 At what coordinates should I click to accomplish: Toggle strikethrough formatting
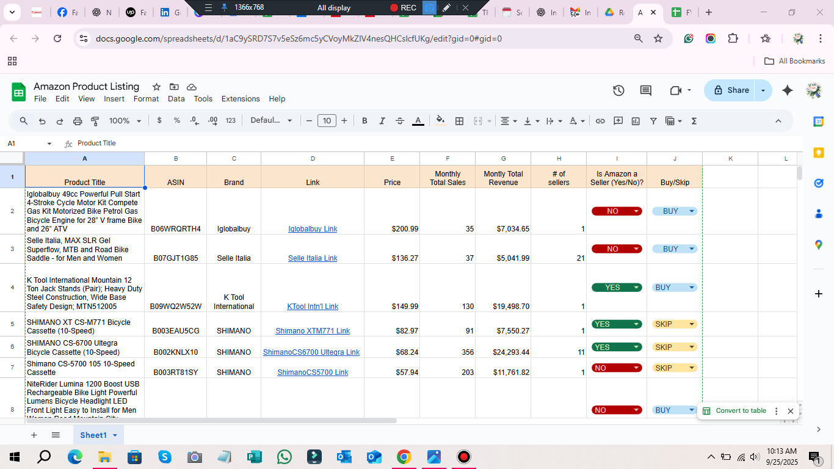(x=400, y=121)
